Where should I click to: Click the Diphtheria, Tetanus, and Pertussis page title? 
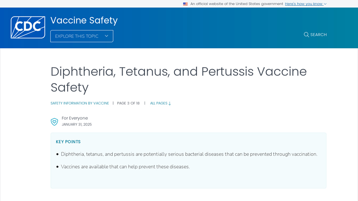179,80
